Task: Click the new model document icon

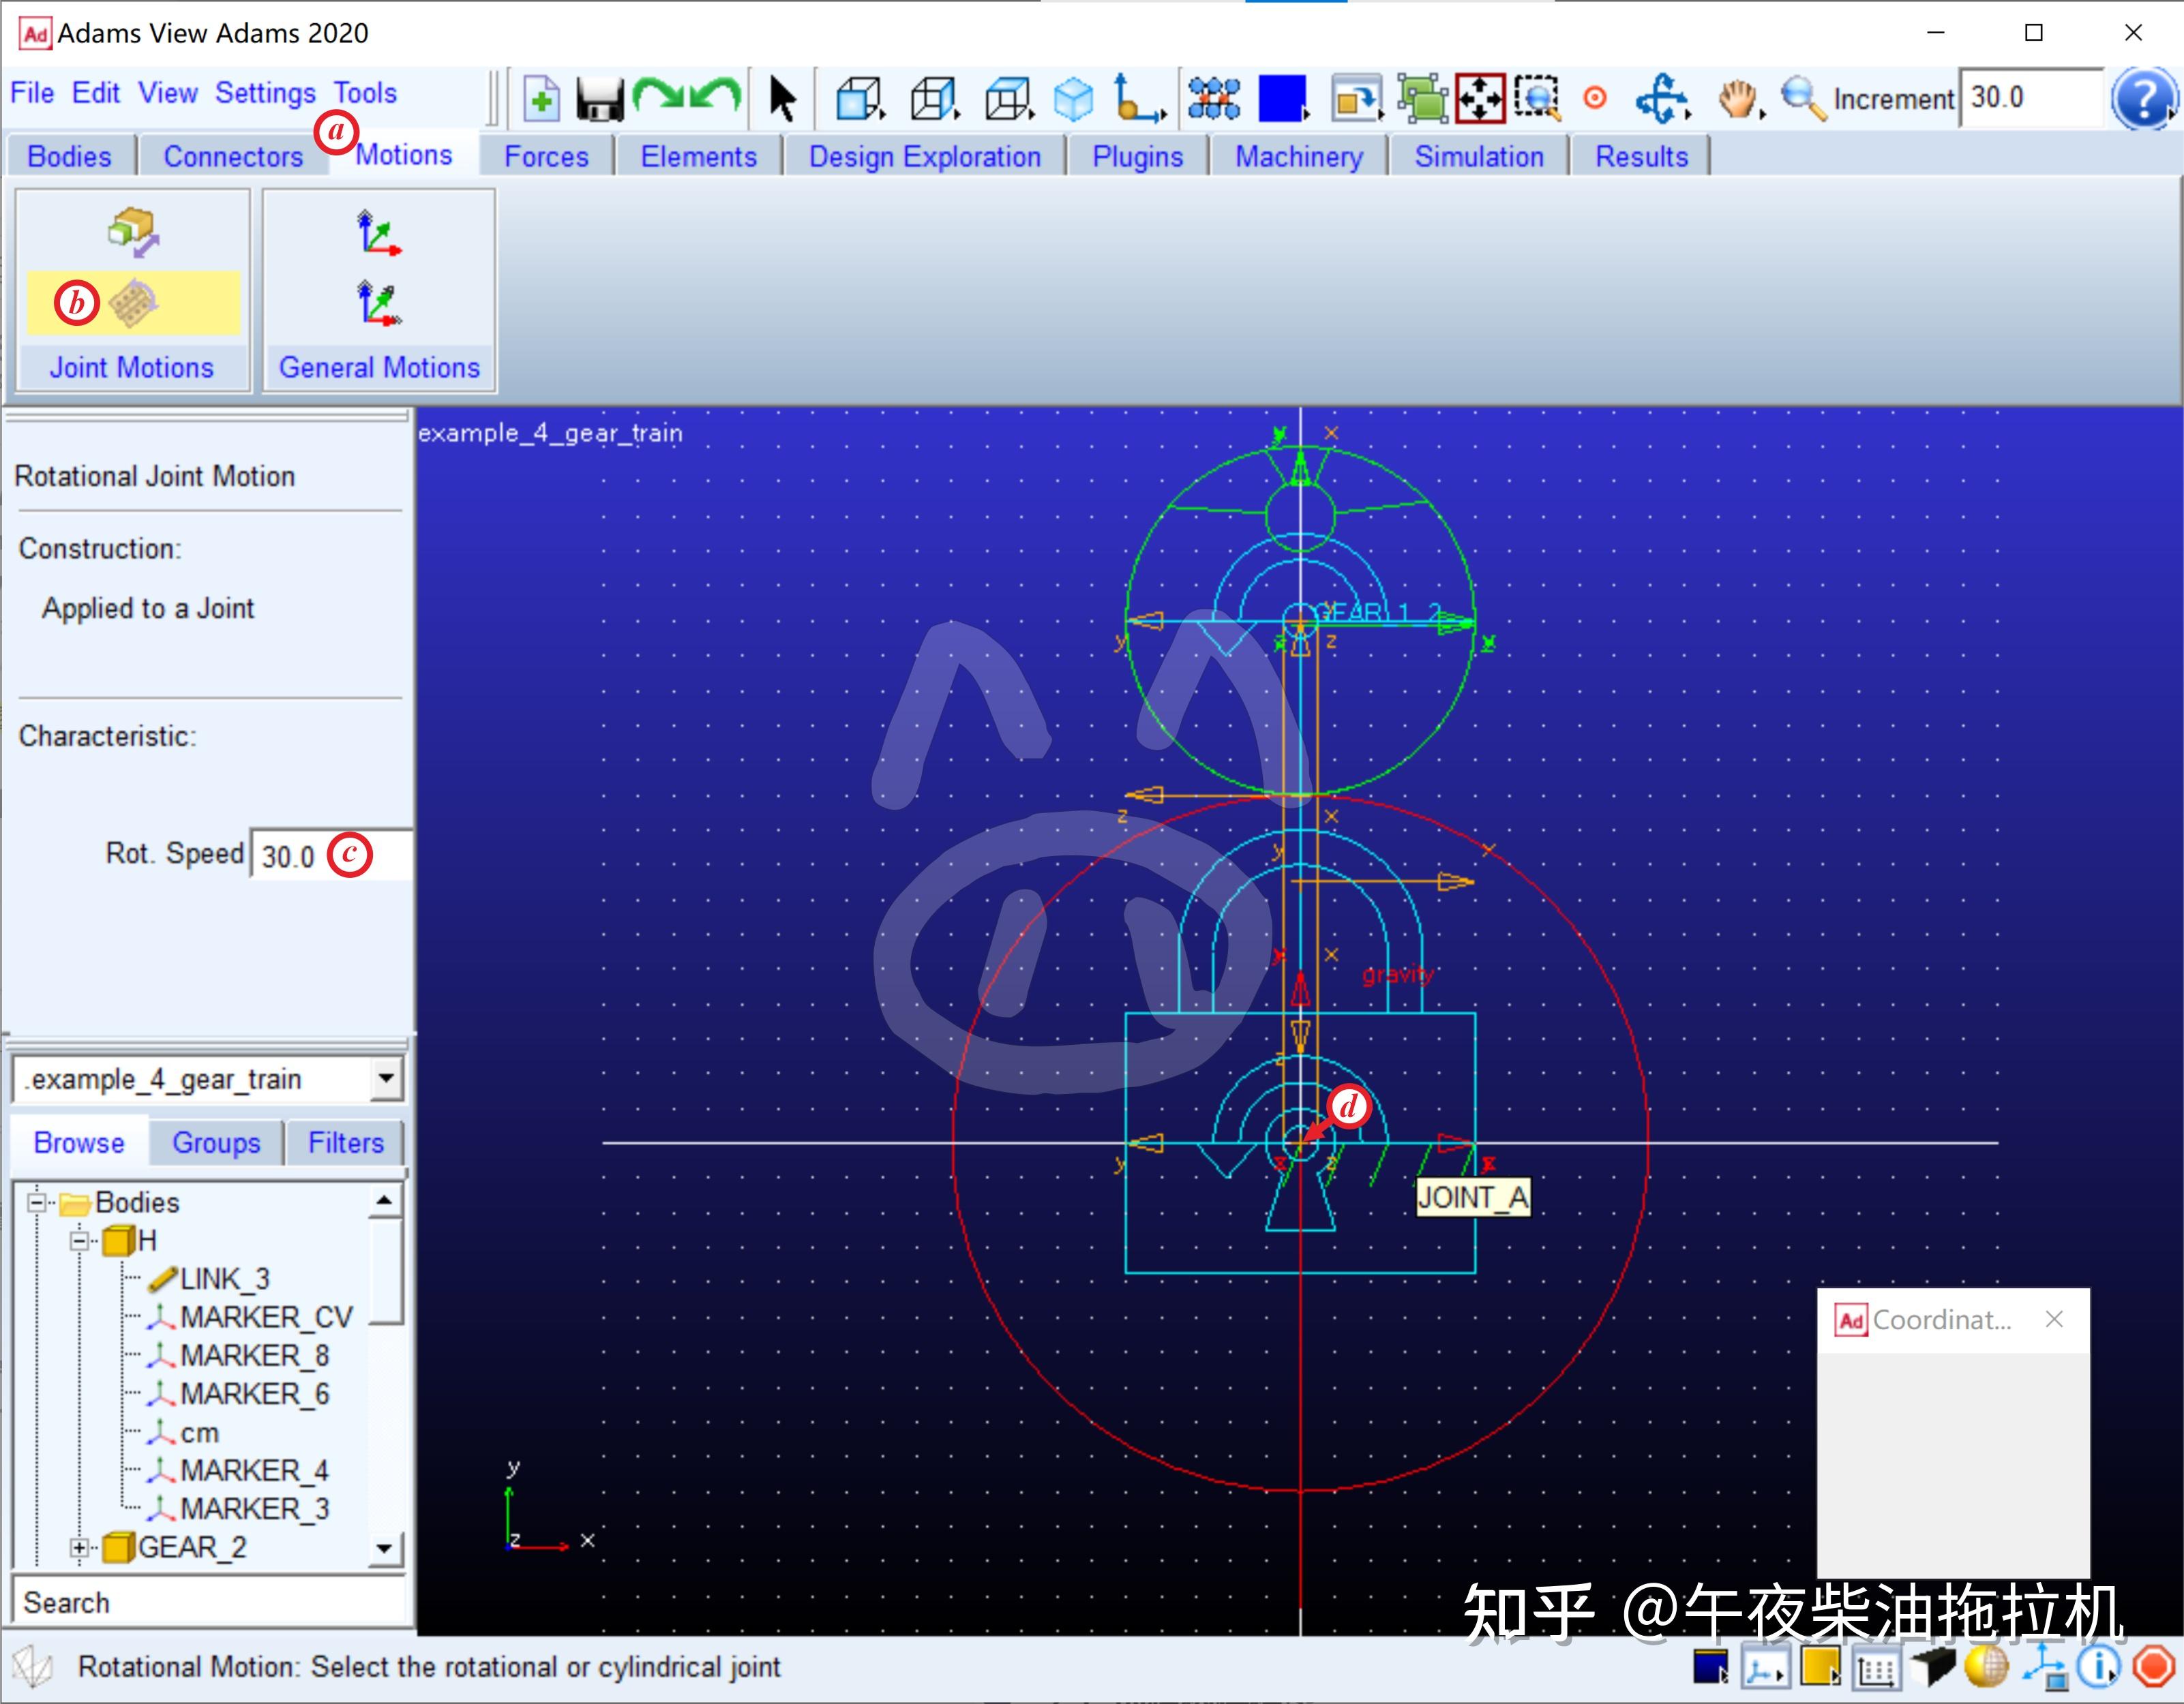Action: (541, 99)
